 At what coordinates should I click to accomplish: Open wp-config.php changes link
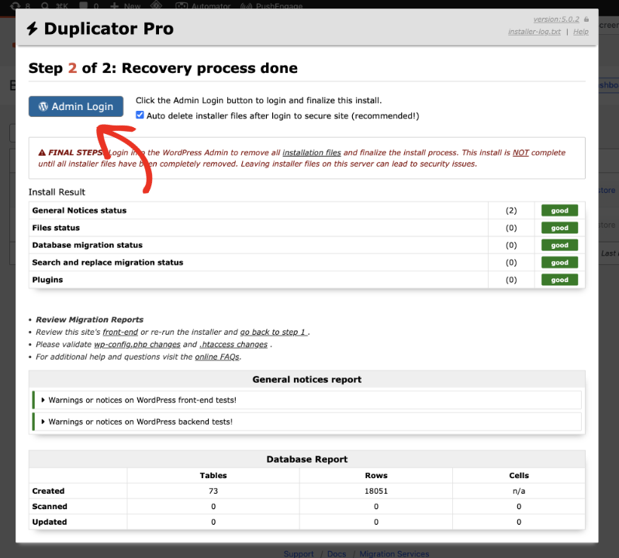(x=137, y=344)
